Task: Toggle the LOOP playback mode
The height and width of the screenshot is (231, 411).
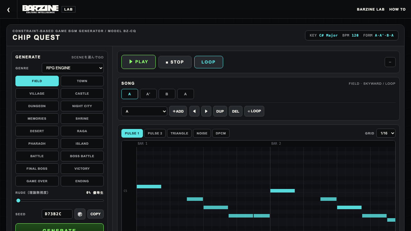Action: pos(208,62)
